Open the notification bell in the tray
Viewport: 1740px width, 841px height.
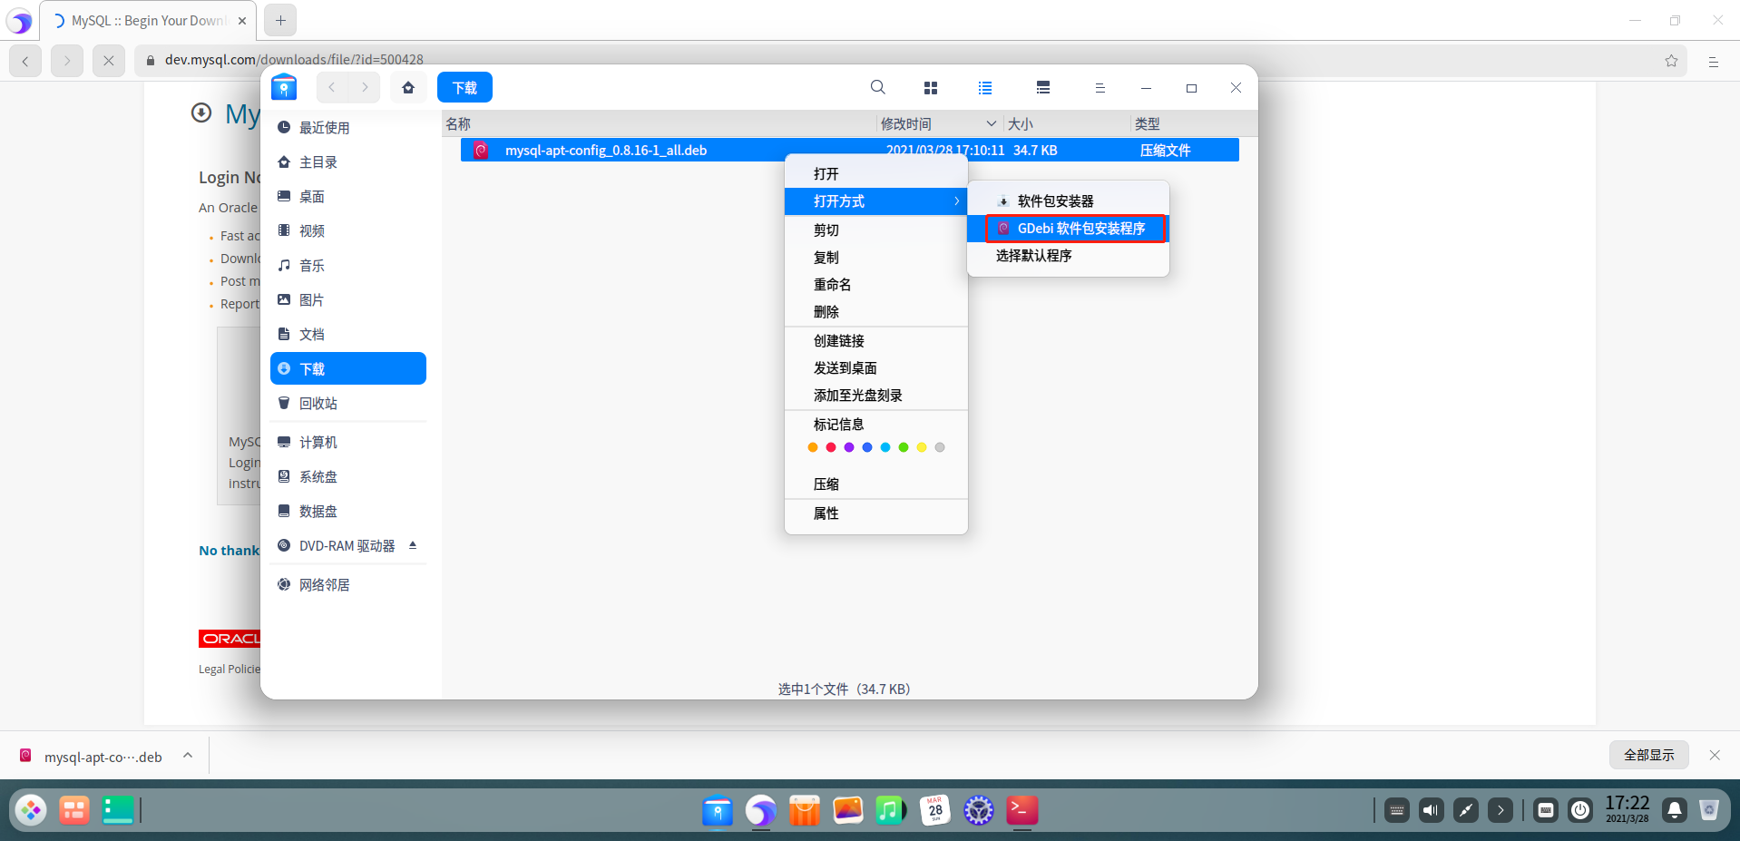(1675, 810)
